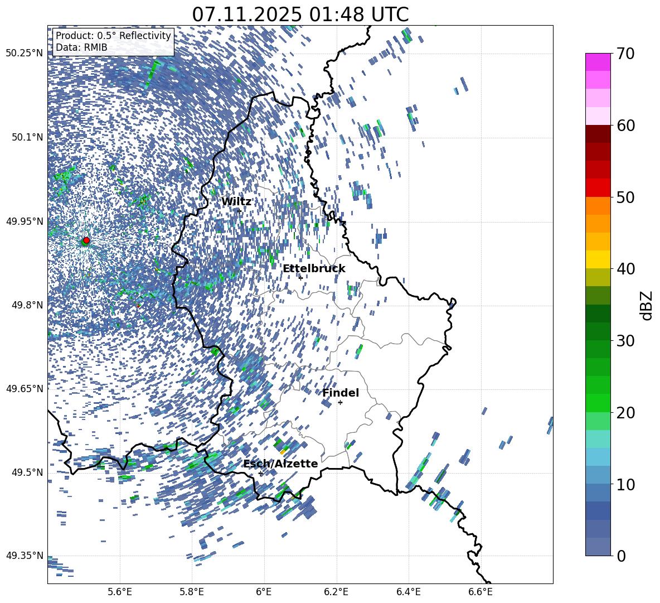Viewport: 660px width, 603px height.
Task: Click the bright red colorbar band above 50
Action: pos(598,188)
